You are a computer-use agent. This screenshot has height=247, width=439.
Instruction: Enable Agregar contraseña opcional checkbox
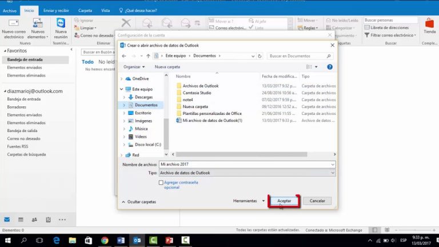(x=161, y=182)
